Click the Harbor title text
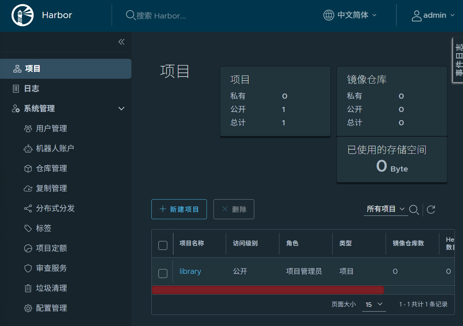This screenshot has width=463, height=326. pos(57,15)
